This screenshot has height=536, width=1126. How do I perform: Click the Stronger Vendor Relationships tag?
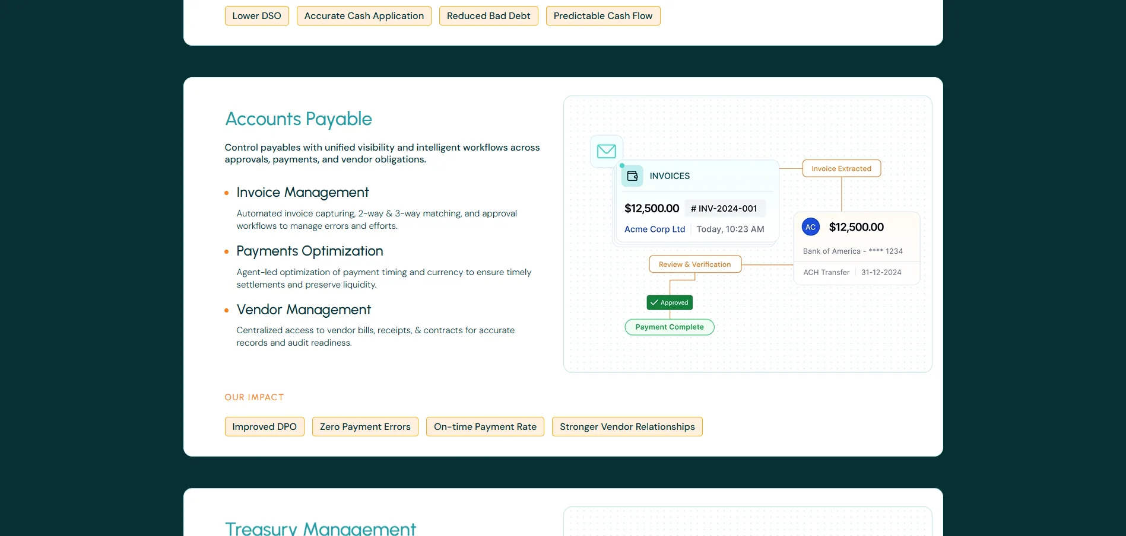click(x=627, y=427)
